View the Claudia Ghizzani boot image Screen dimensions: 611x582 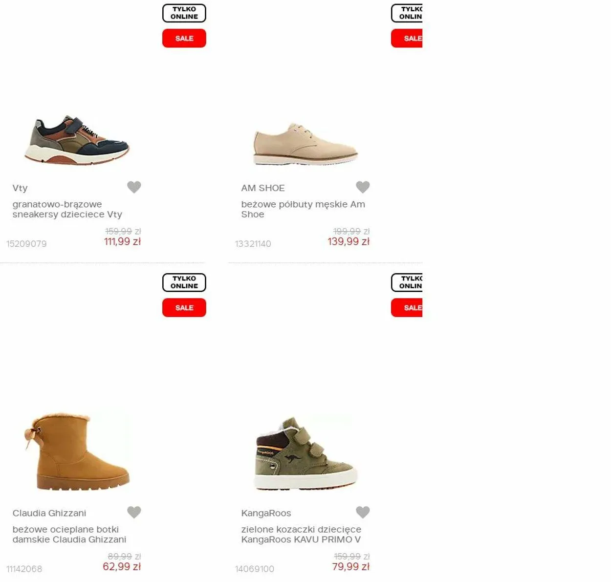(x=77, y=451)
